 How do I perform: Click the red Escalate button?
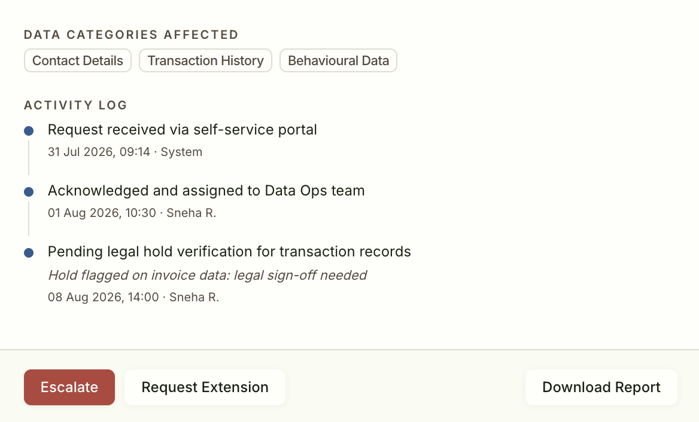(x=69, y=387)
